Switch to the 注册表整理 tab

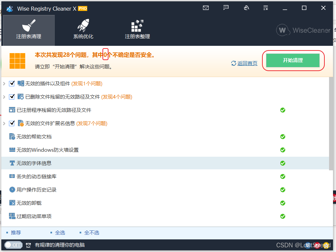point(137,30)
